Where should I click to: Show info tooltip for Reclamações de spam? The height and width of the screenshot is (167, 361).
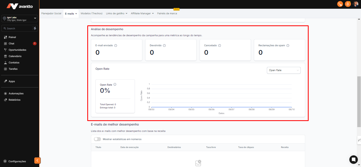coord(288,45)
